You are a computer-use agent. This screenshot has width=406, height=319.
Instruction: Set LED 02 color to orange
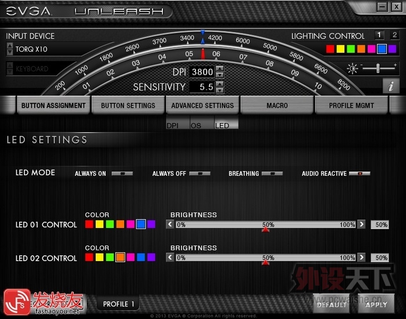coord(120,258)
